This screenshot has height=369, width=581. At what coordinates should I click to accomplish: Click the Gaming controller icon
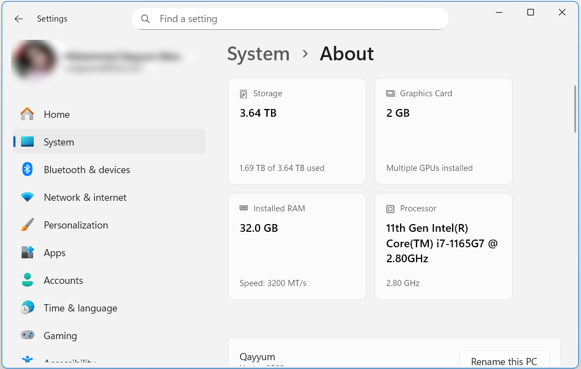pos(28,335)
